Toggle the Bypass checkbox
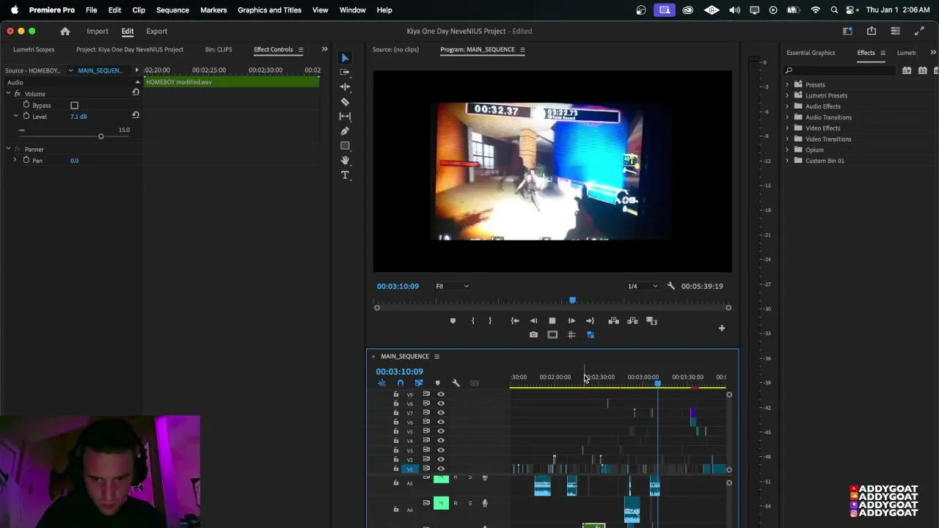 (x=74, y=106)
